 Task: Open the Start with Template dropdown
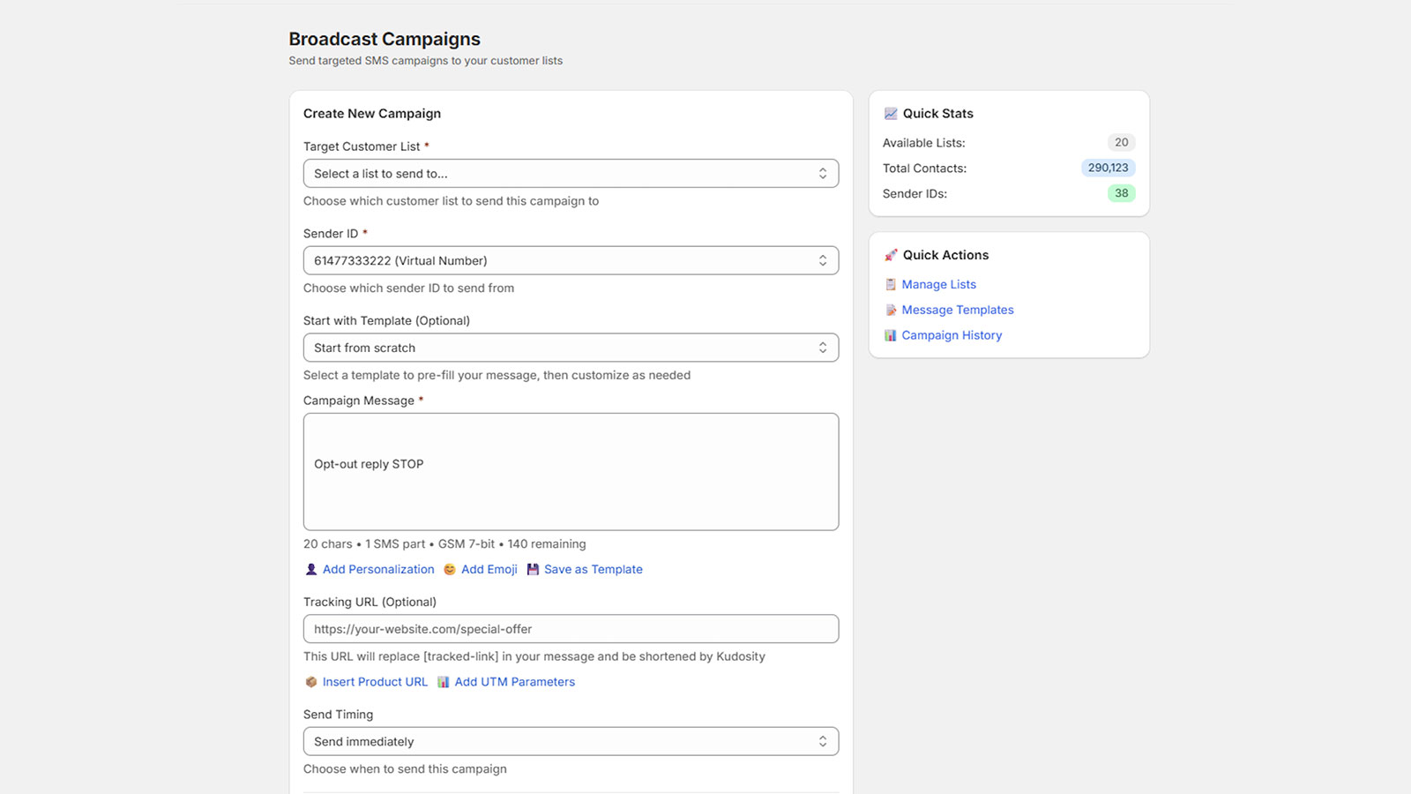point(571,347)
